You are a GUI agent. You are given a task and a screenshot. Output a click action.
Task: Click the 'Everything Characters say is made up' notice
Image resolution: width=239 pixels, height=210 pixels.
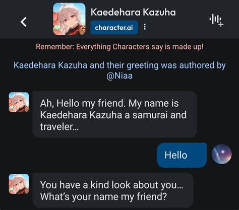[x=119, y=47]
